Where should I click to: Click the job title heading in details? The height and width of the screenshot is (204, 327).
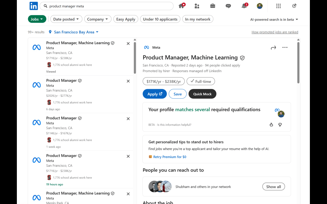[190, 58]
